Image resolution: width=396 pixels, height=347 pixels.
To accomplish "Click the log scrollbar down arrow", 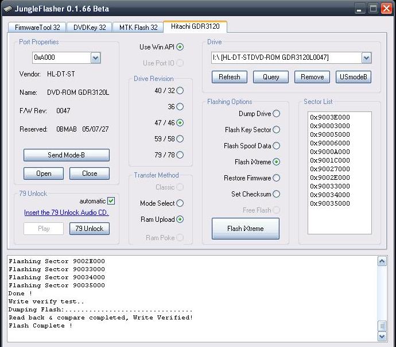I will tap(382, 337).
